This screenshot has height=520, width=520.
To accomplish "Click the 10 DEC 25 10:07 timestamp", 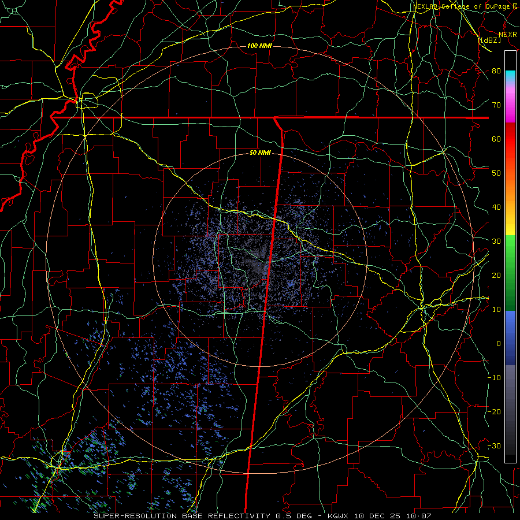I will [393, 516].
